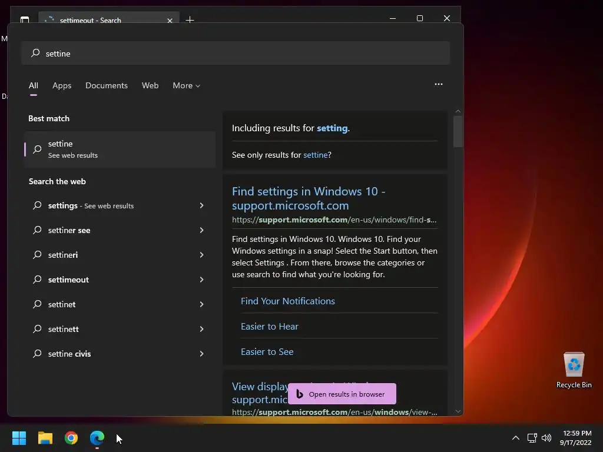
Task: Click the magnifier icon beside 'settinet'
Action: [x=37, y=304]
